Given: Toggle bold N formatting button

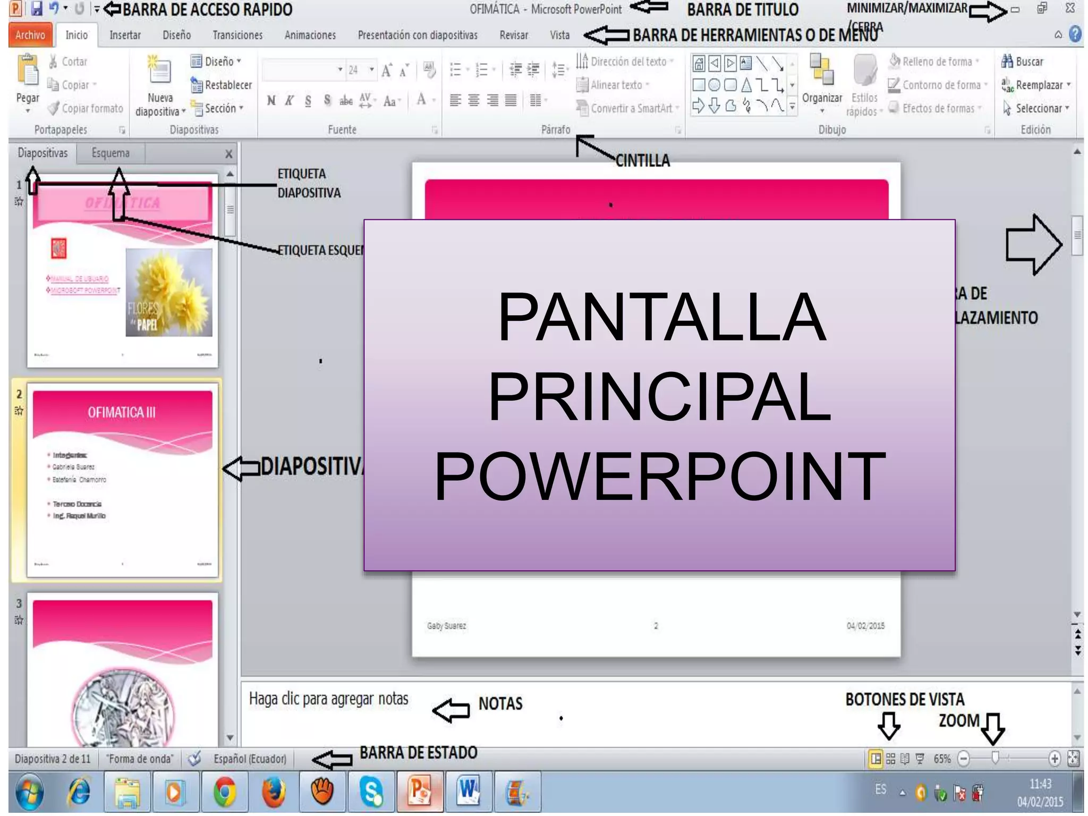Looking at the screenshot, I should click(271, 100).
